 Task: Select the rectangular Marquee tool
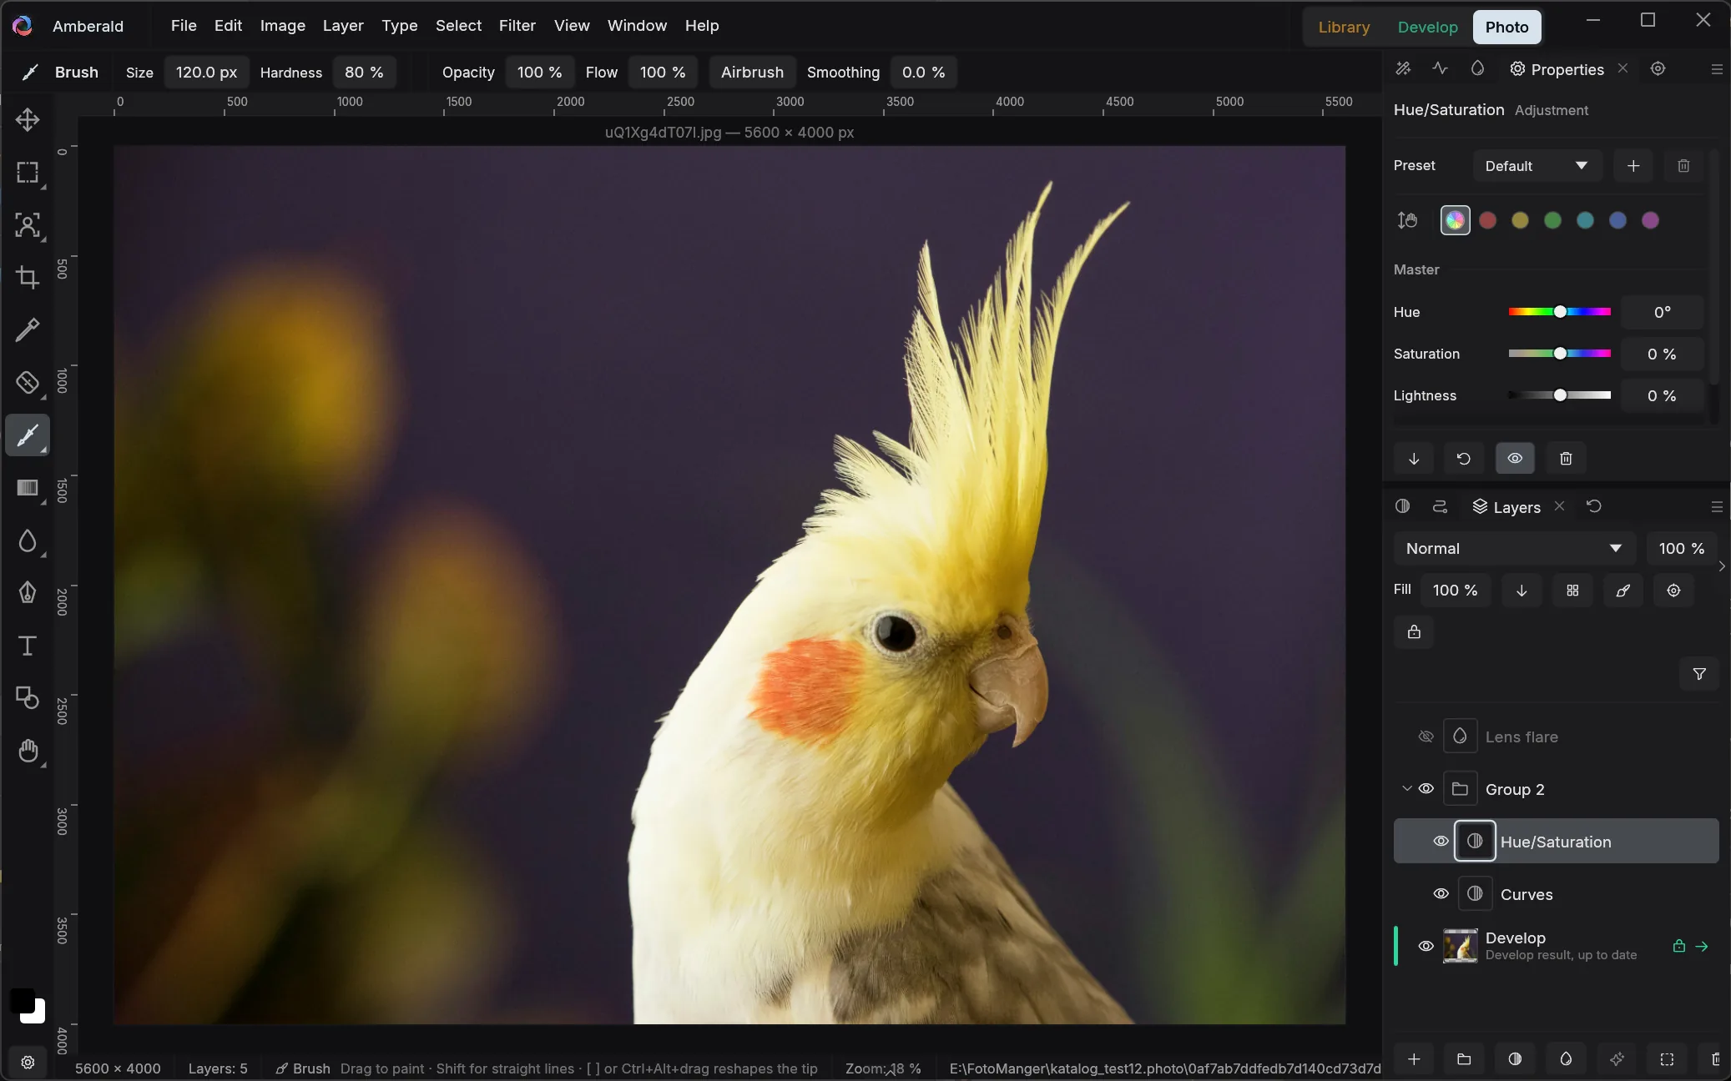point(28,173)
